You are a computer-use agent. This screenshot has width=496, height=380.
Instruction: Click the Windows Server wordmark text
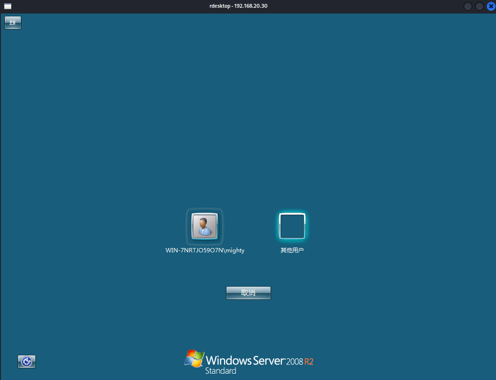tap(245, 360)
